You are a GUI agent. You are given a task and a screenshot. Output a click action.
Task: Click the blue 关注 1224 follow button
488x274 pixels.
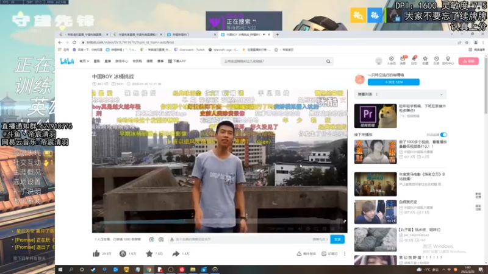point(393,82)
